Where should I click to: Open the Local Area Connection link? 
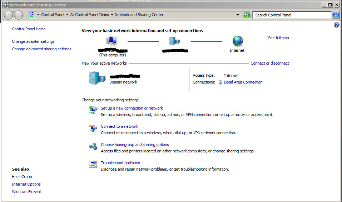243,82
